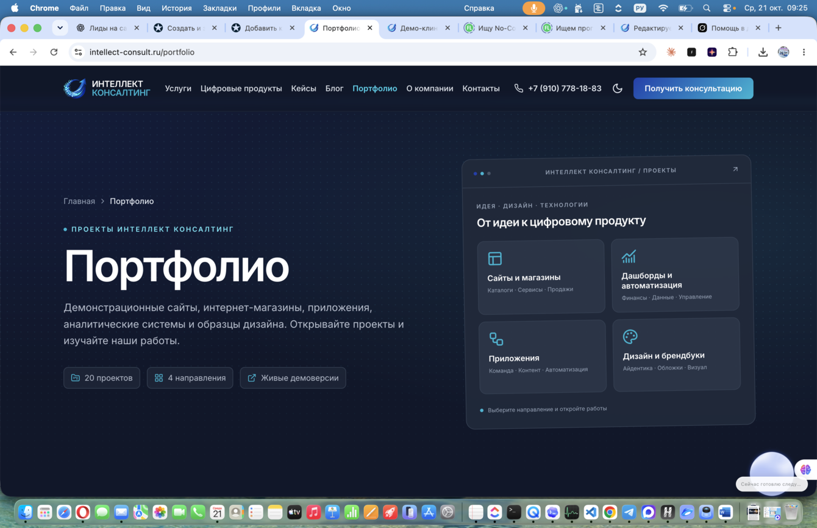Open the Chrome extensions puzzle icon

(733, 52)
